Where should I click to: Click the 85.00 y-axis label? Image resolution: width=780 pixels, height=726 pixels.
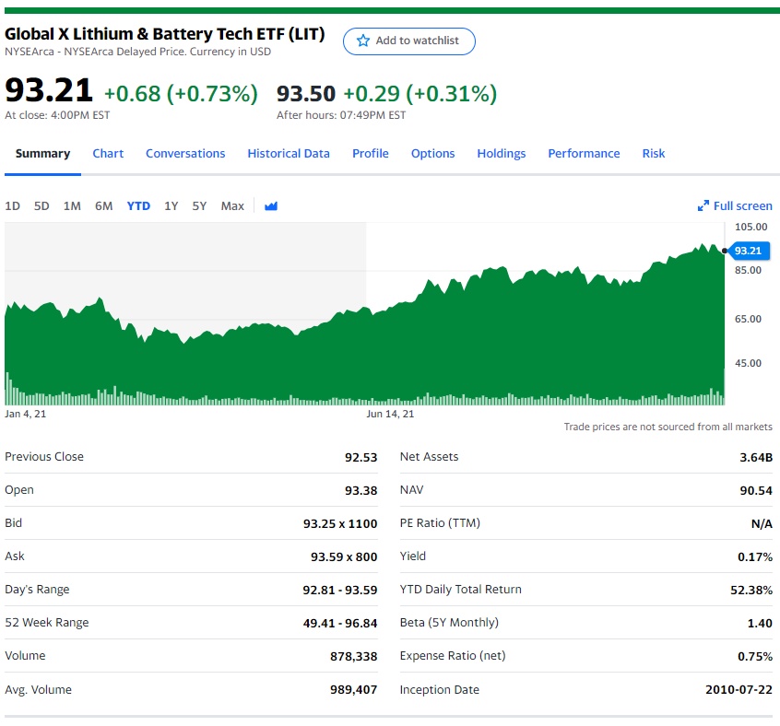click(748, 270)
